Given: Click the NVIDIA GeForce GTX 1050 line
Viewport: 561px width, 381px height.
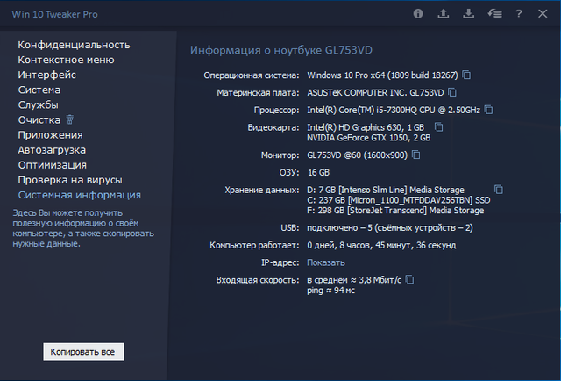Looking at the screenshot, I should tap(368, 138).
